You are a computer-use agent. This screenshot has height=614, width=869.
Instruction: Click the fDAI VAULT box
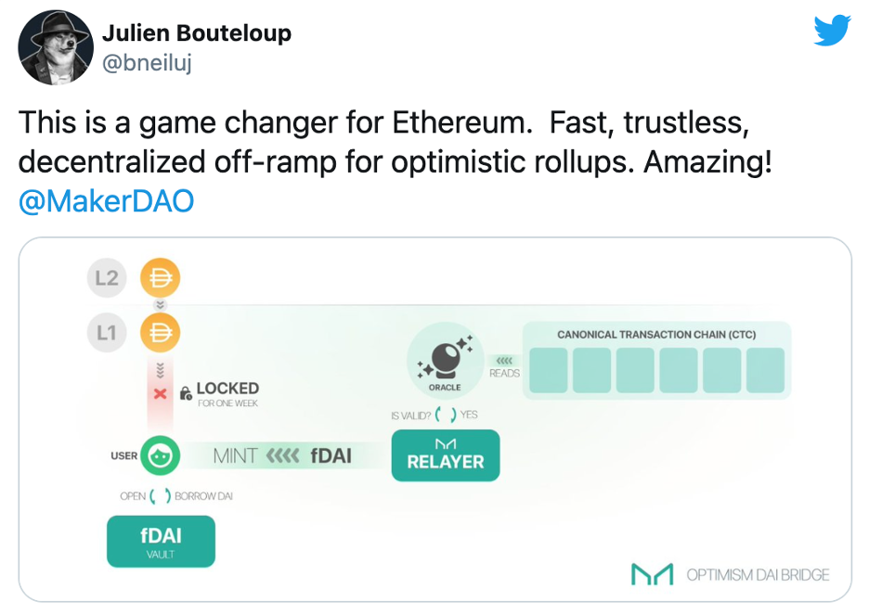coord(161,542)
